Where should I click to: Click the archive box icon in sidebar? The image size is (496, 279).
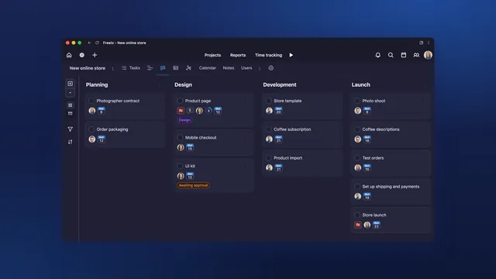point(71,114)
